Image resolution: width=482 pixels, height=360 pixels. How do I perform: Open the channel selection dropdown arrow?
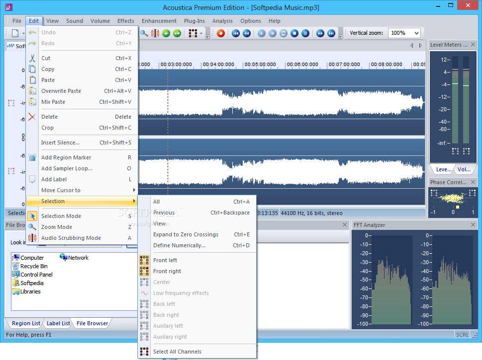coord(201,33)
